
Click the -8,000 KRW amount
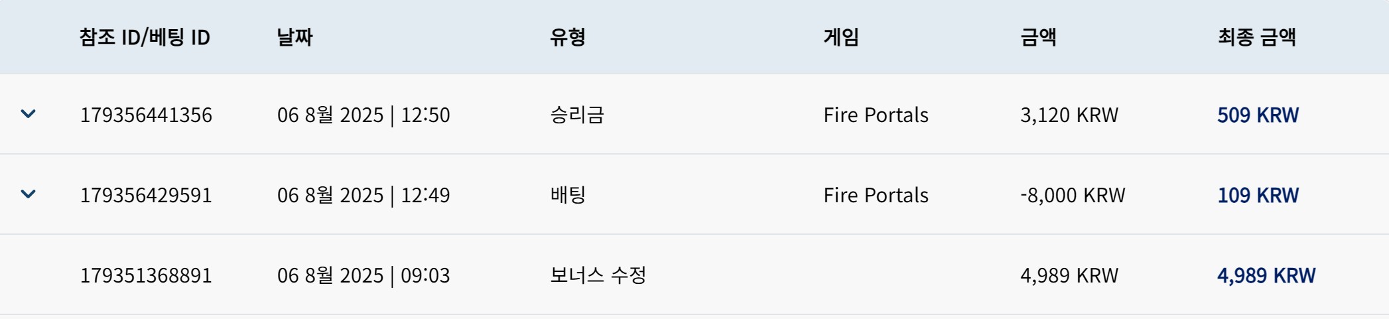tap(1073, 195)
